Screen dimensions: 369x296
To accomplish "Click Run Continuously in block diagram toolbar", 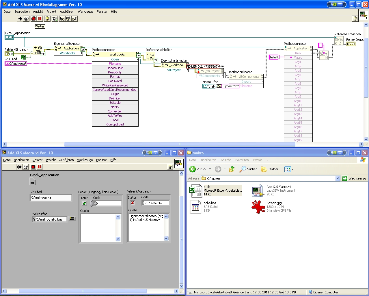I will tap(26, 19).
